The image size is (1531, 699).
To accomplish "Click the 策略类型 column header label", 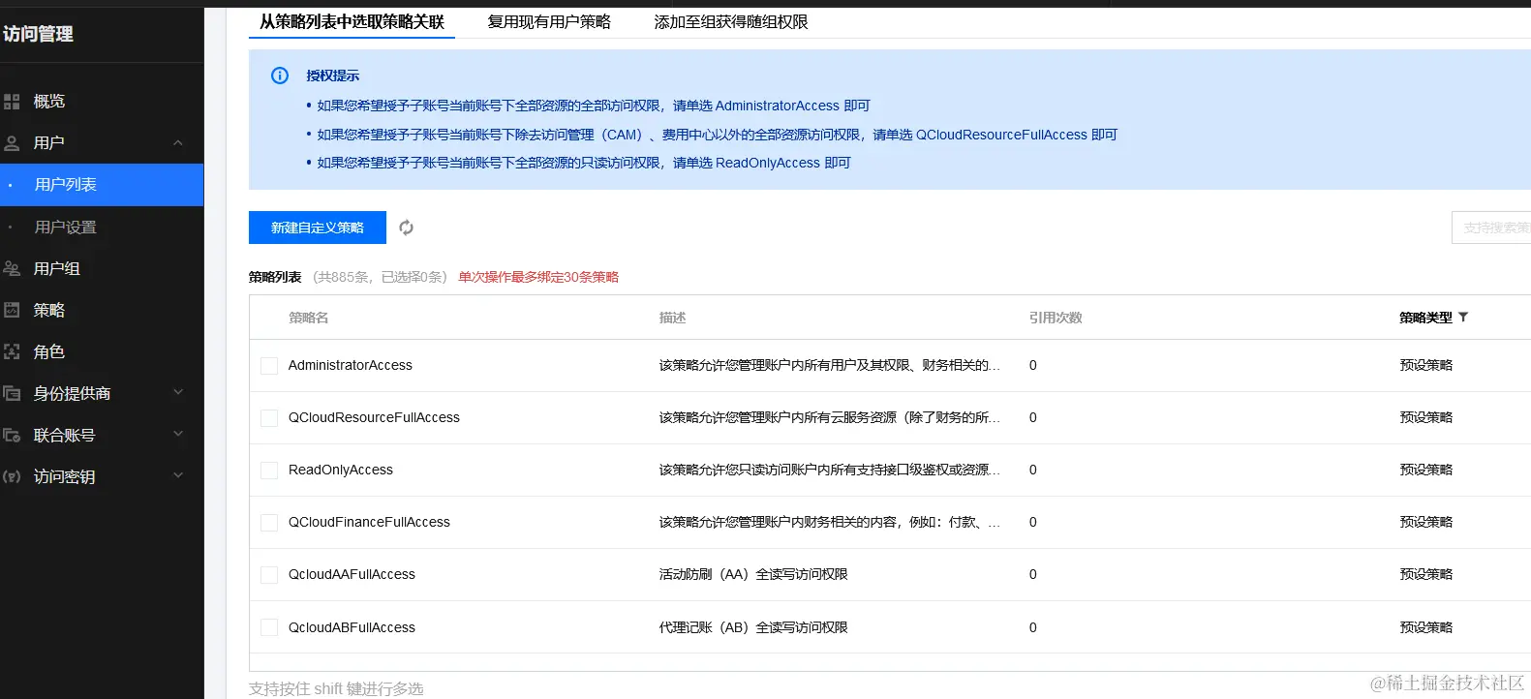I will point(1425,318).
